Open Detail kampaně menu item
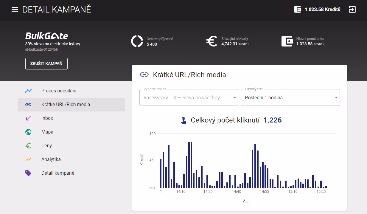This screenshot has width=367, height=214. coord(71,173)
